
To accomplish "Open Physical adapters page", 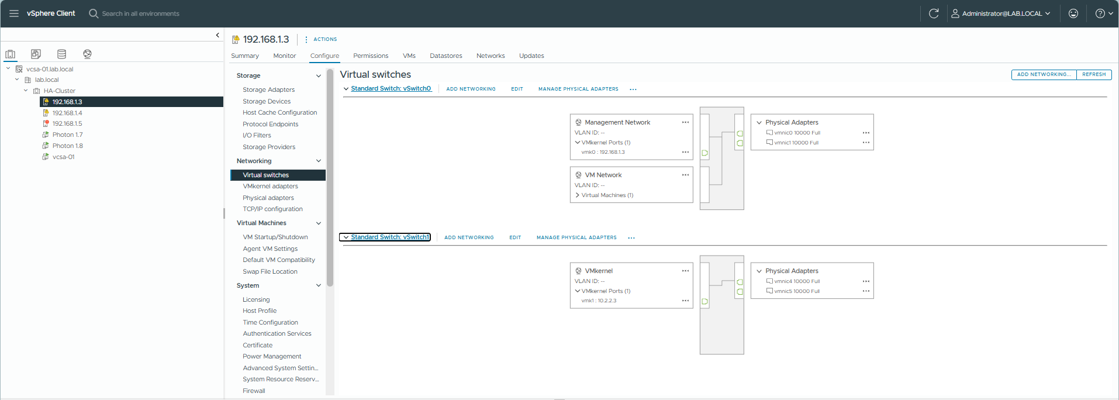I will click(x=268, y=198).
